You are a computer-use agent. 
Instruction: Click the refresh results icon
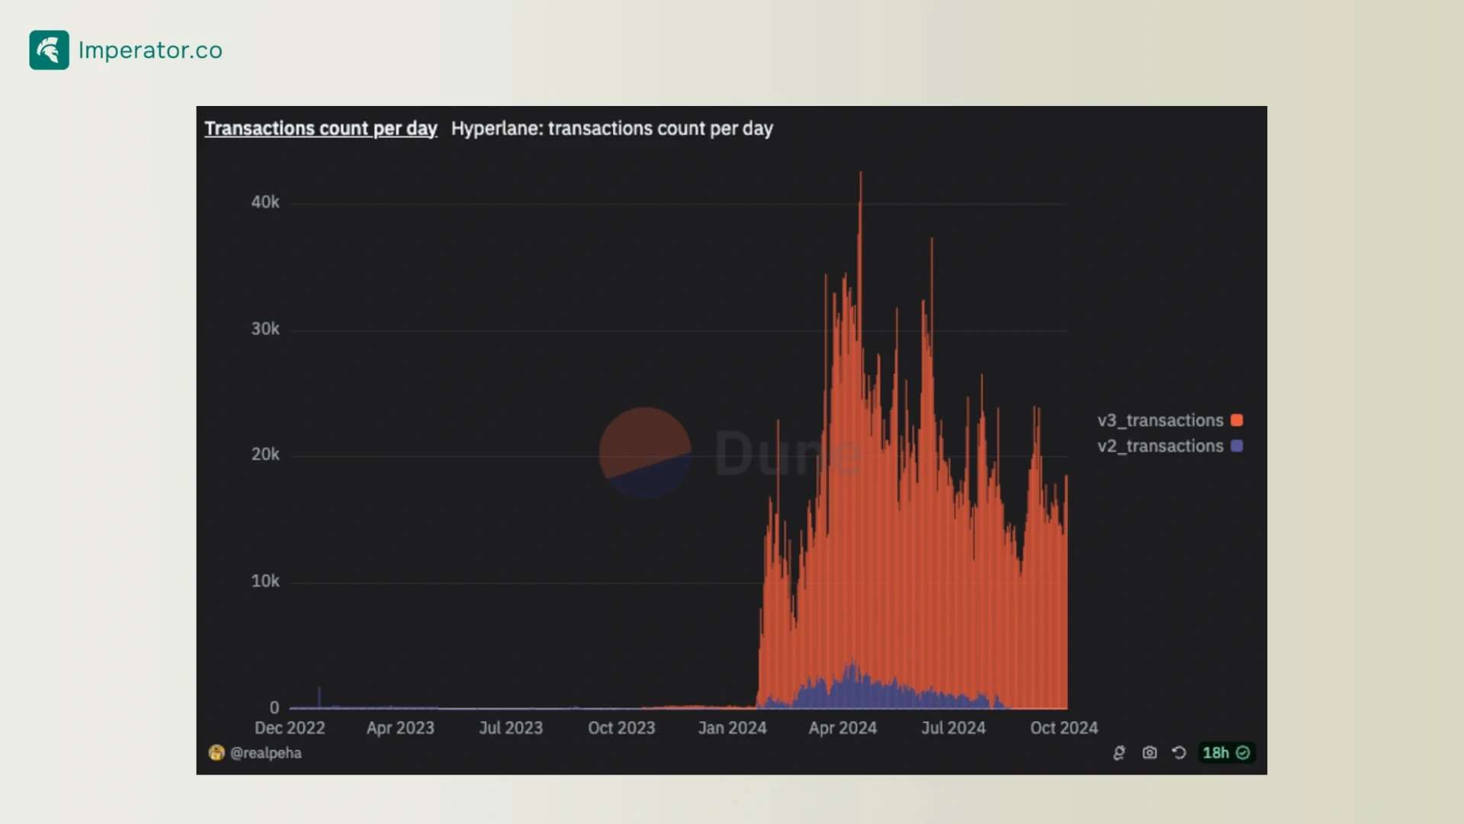coord(1179,753)
